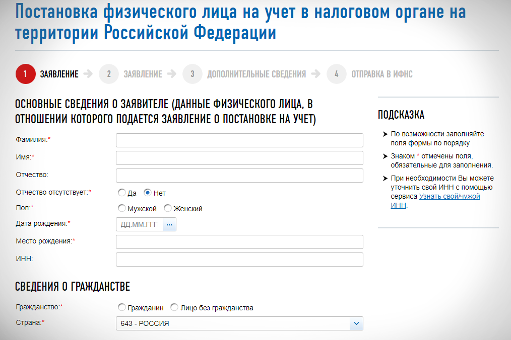Image resolution: width=511 pixels, height=340 pixels.
Task: Open the 643 - РОССИЯ country combo box
Action: pyautogui.click(x=232, y=323)
